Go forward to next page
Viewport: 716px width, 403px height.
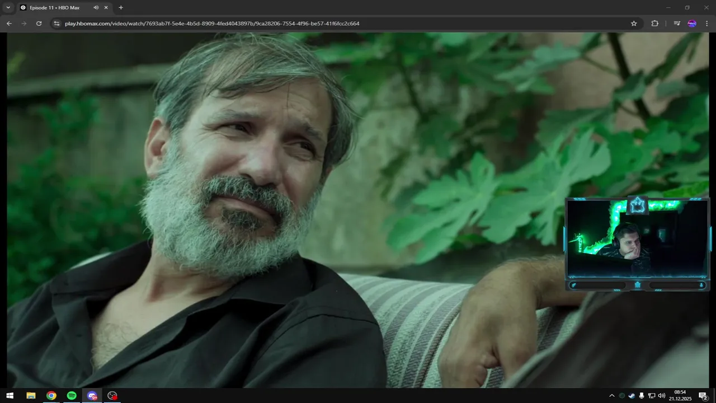coord(24,24)
